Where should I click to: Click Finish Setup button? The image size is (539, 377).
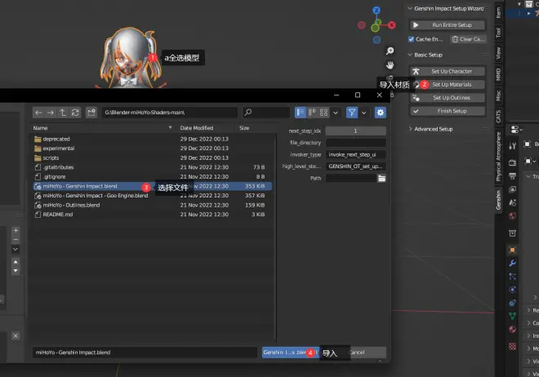448,111
